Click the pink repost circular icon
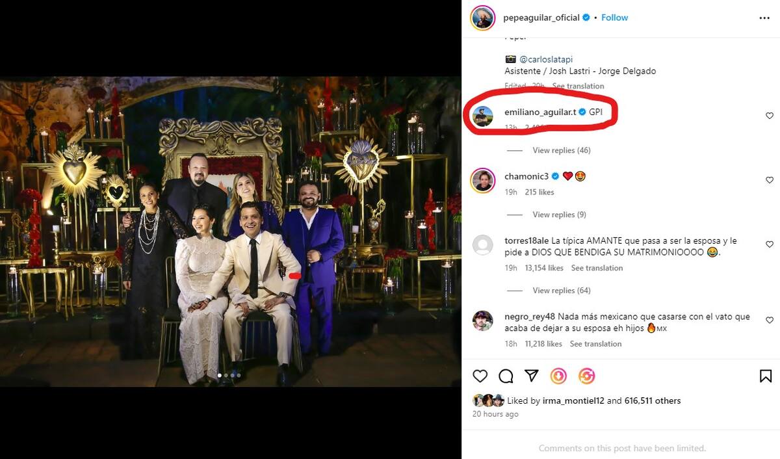780x459 pixels. pos(586,376)
